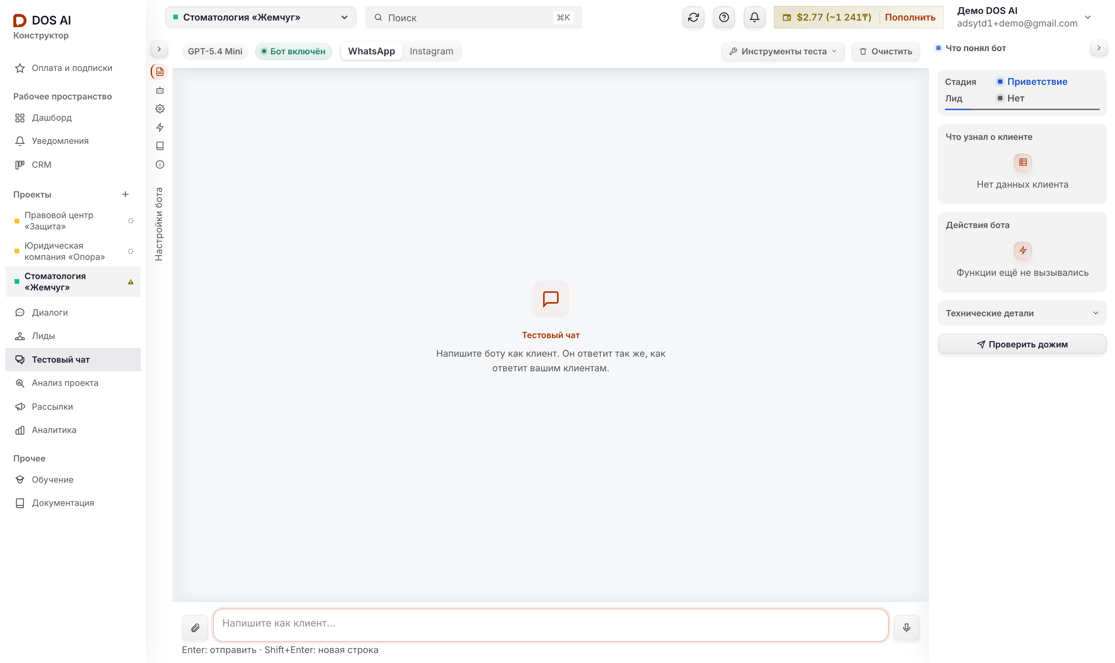Open Лиды in the sidebar
Image resolution: width=1115 pixels, height=663 pixels.
73,336
